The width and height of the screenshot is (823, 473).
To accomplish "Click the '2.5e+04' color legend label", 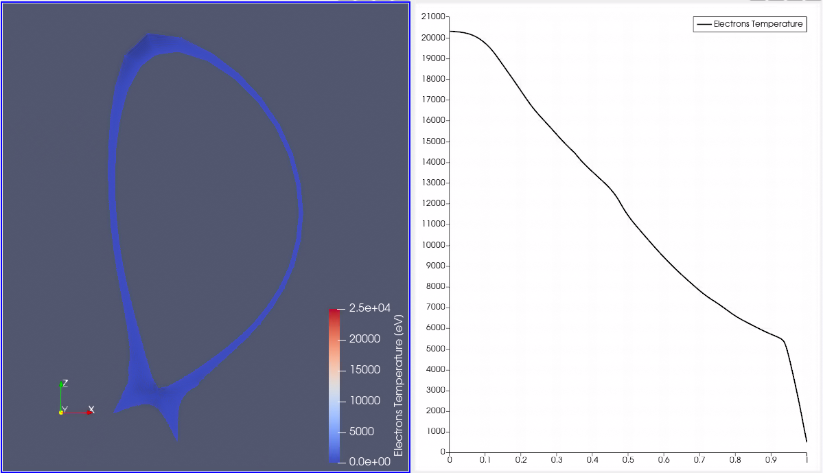I will point(369,308).
